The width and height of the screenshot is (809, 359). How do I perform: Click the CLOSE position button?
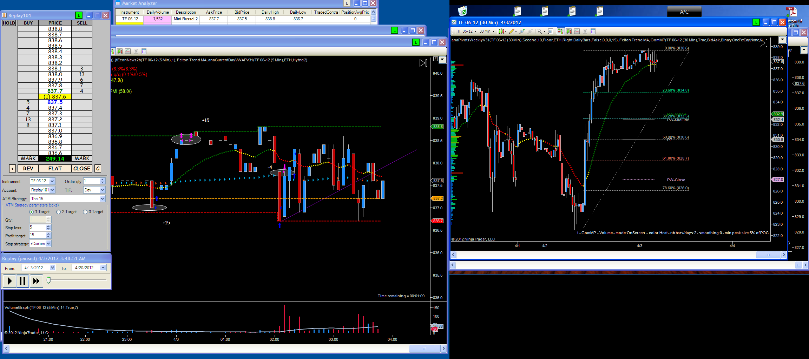[x=82, y=169]
